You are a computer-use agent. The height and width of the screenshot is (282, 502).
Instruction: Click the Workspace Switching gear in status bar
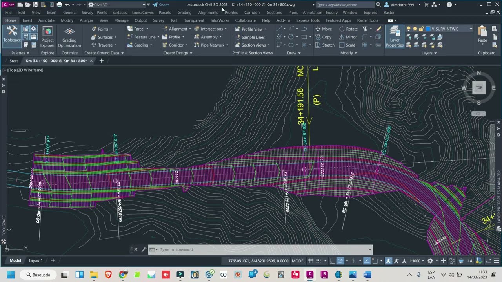[x=430, y=261]
